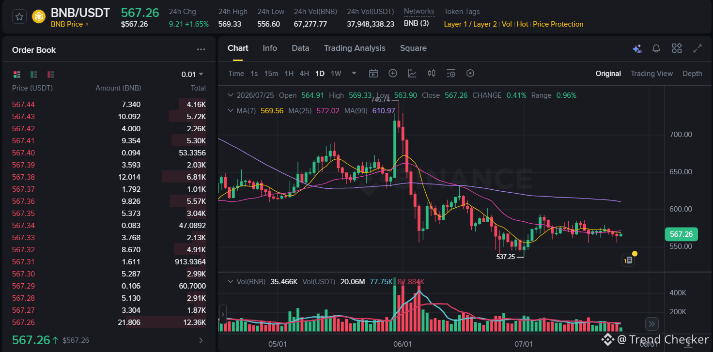Show combined buy and sell order book view

17,74
